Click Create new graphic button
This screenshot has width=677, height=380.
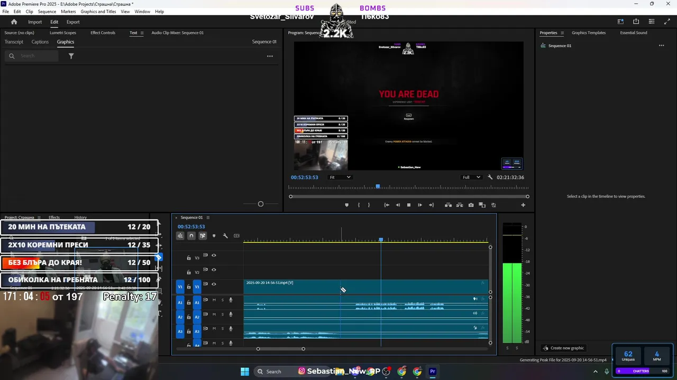563,348
